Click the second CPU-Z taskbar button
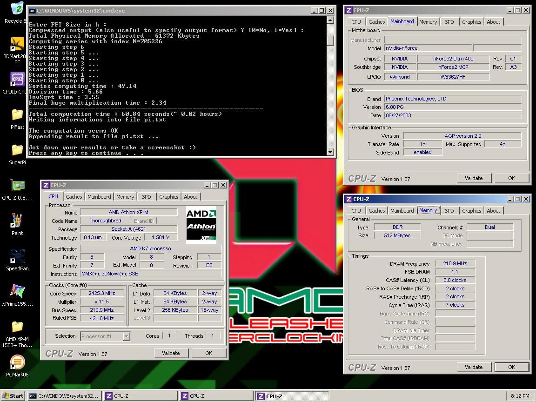The width and height of the screenshot is (536, 402). click(217, 396)
